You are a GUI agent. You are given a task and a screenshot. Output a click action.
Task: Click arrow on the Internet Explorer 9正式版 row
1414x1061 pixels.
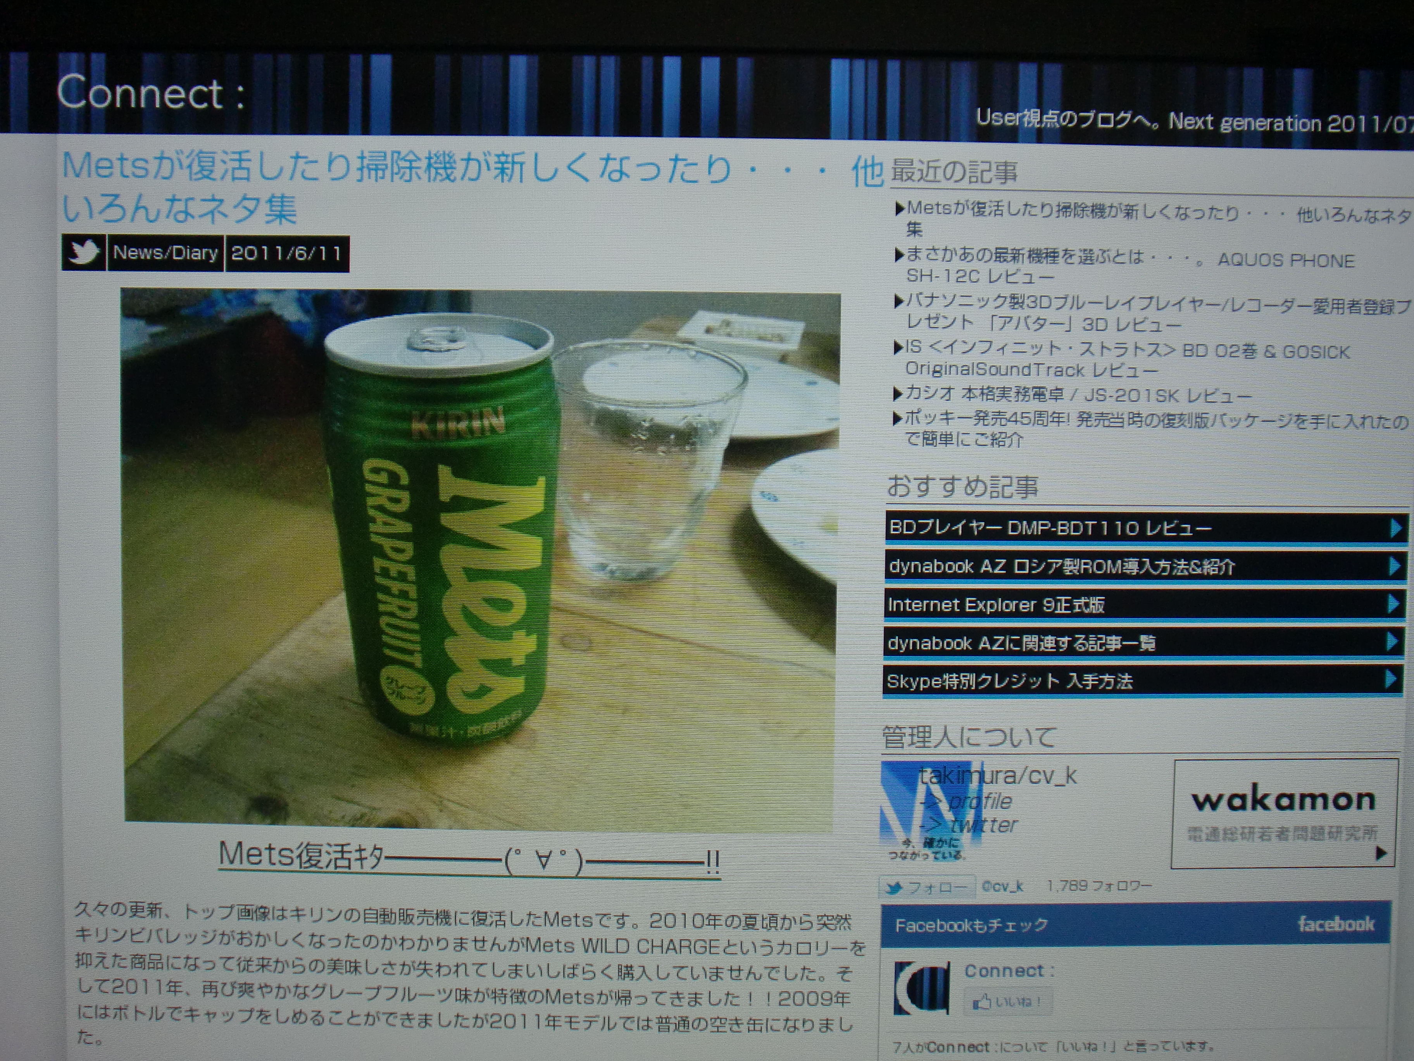click(1393, 604)
